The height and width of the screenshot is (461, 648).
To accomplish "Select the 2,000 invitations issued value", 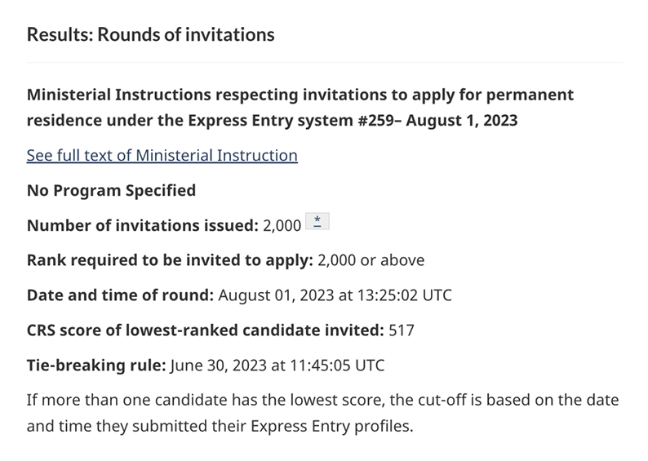I will [x=281, y=226].
